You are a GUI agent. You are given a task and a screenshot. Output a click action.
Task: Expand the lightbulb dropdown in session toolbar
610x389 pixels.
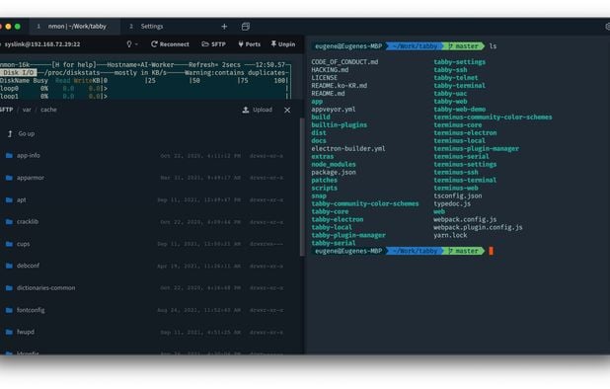pos(132,44)
